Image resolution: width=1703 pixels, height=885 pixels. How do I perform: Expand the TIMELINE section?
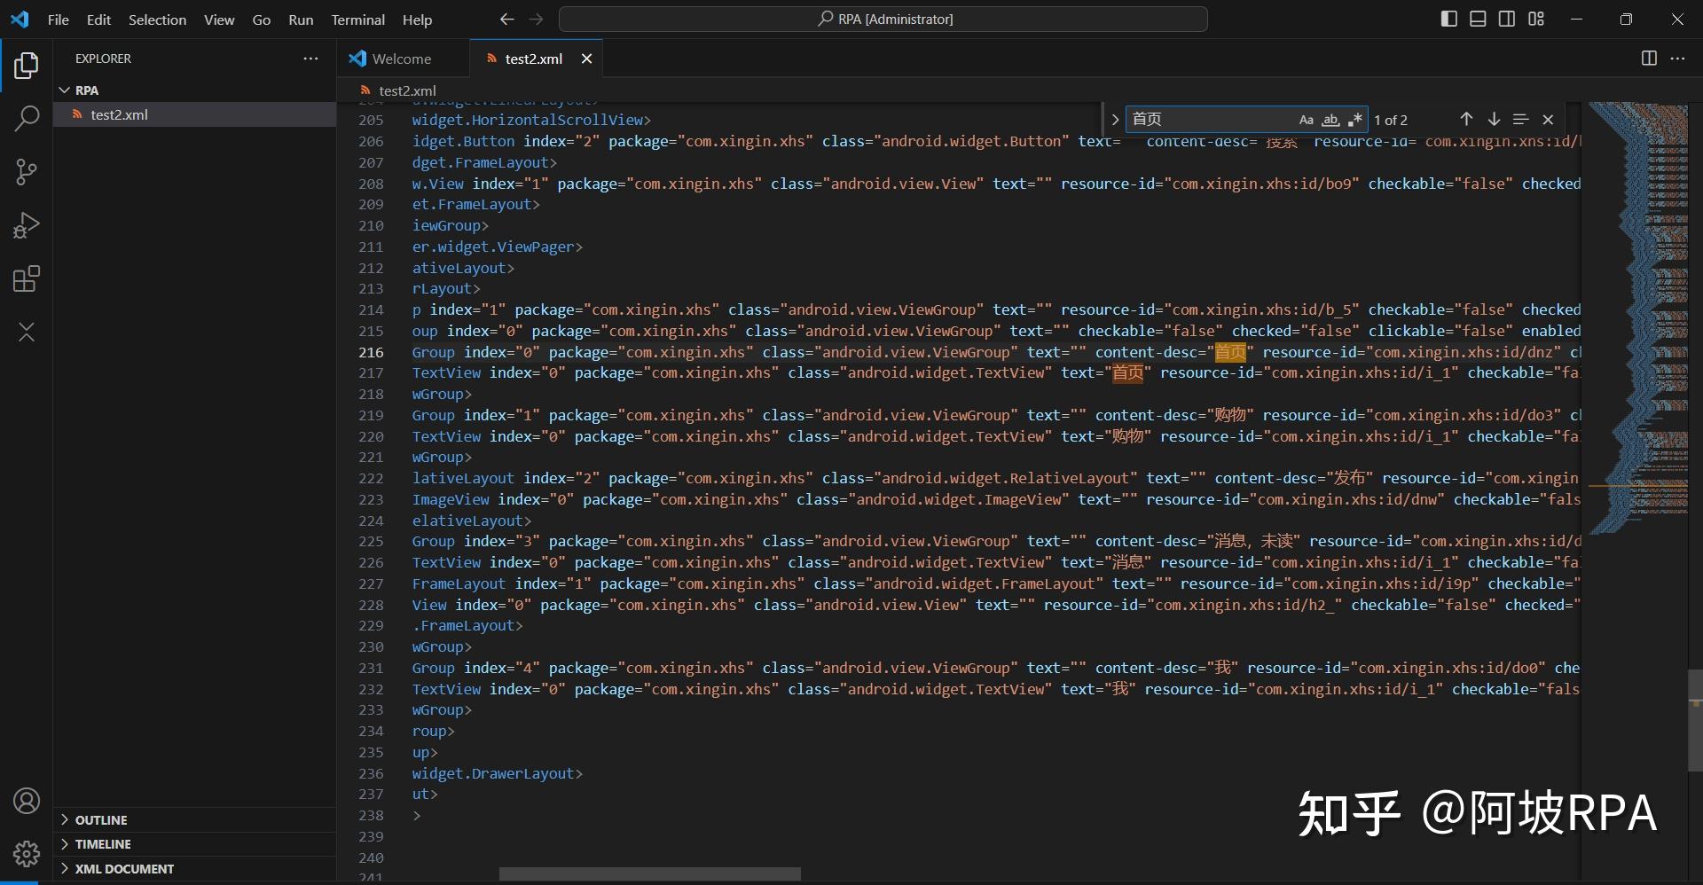[x=102, y=844]
